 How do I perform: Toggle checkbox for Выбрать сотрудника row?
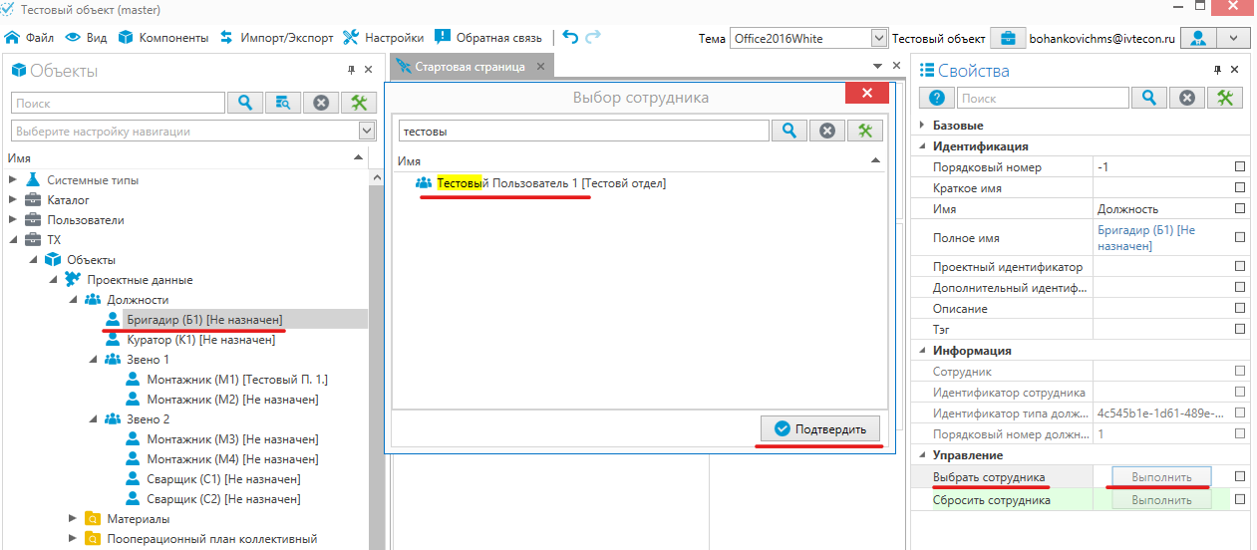[1240, 476]
